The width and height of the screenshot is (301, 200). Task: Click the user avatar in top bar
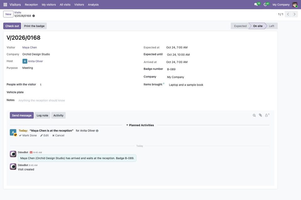point(295,5)
